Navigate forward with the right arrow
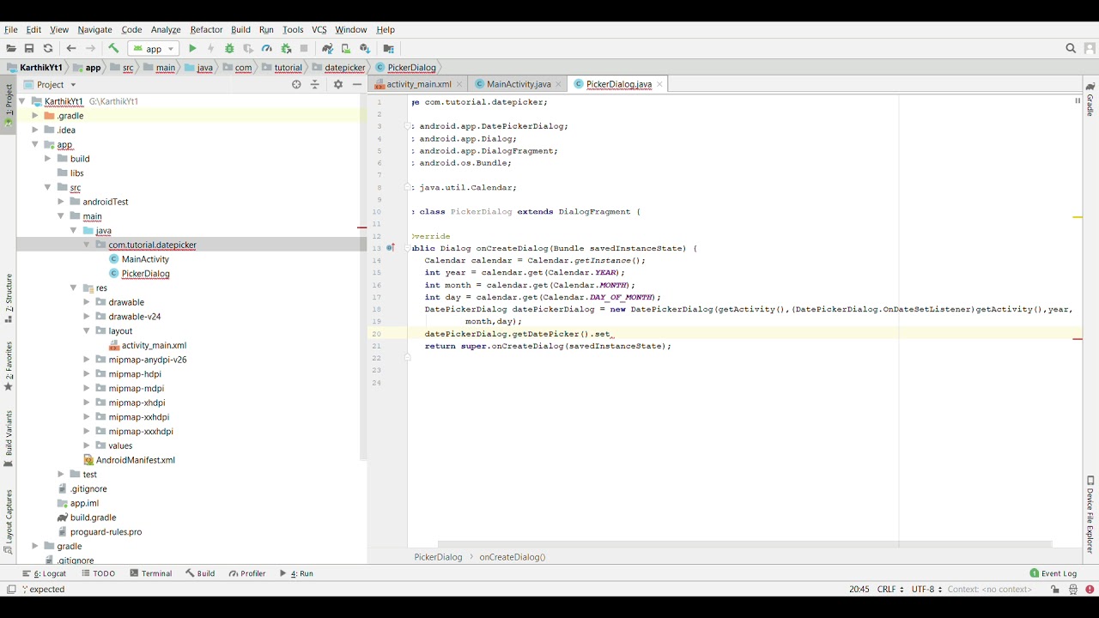This screenshot has width=1099, height=618. [x=90, y=49]
